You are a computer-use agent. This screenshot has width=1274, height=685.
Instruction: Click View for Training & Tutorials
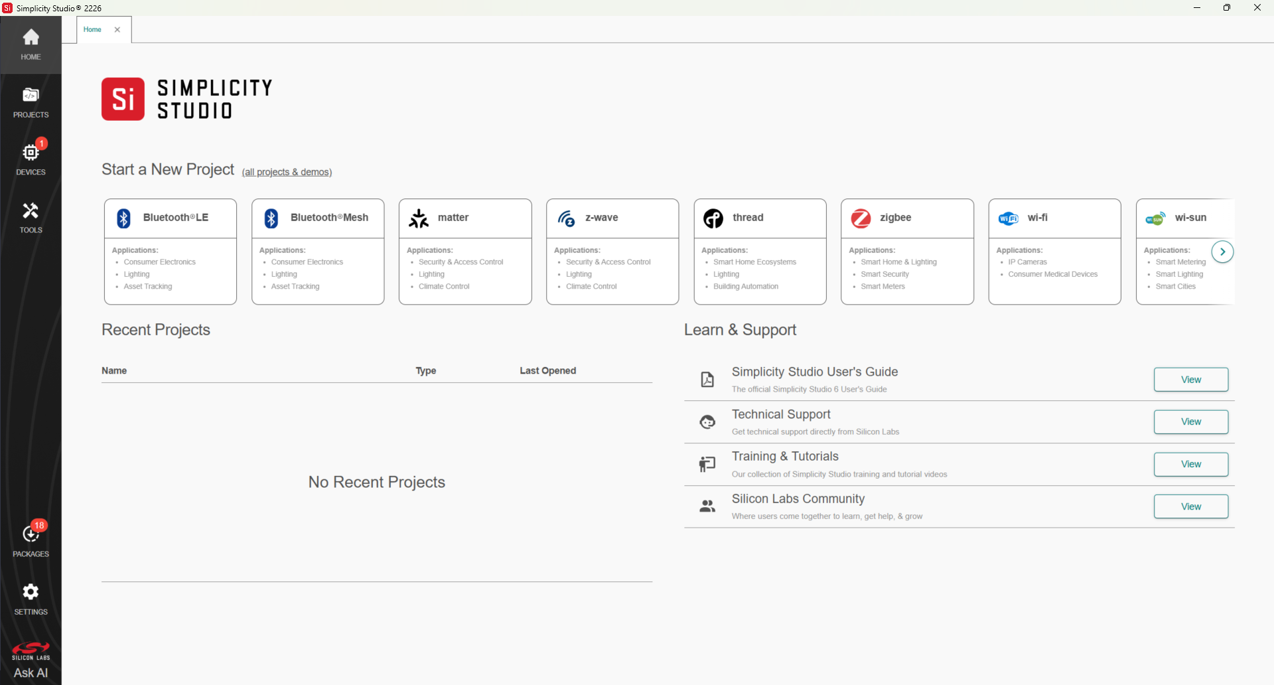click(x=1191, y=464)
